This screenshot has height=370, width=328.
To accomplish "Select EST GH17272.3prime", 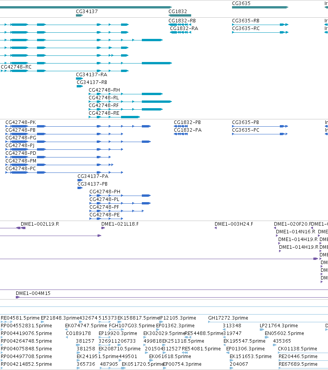I will (x=228, y=318).
